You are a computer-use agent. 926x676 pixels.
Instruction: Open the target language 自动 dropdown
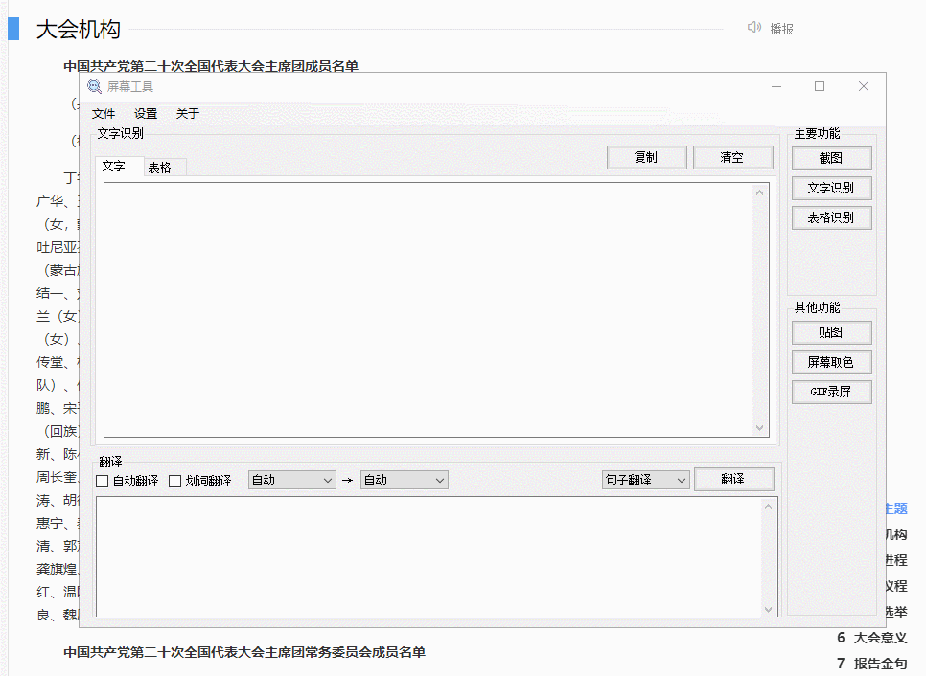coord(404,480)
